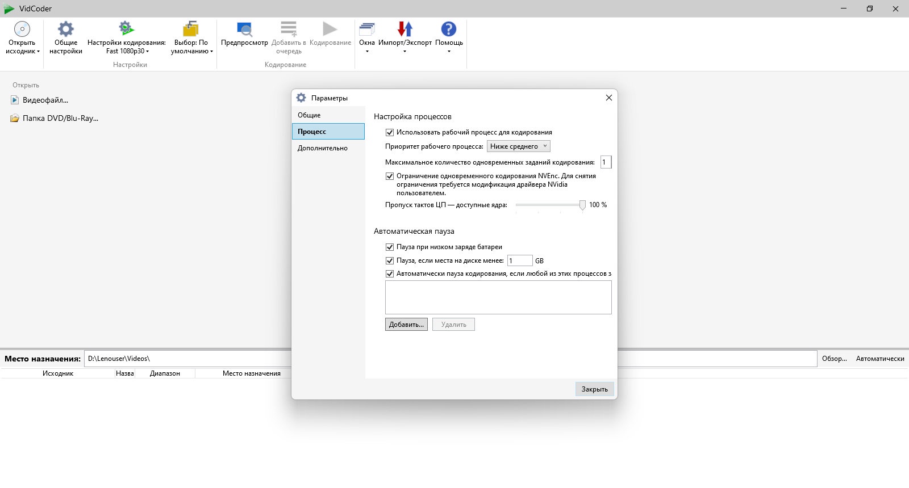Click Место назначения column header

tap(252, 373)
